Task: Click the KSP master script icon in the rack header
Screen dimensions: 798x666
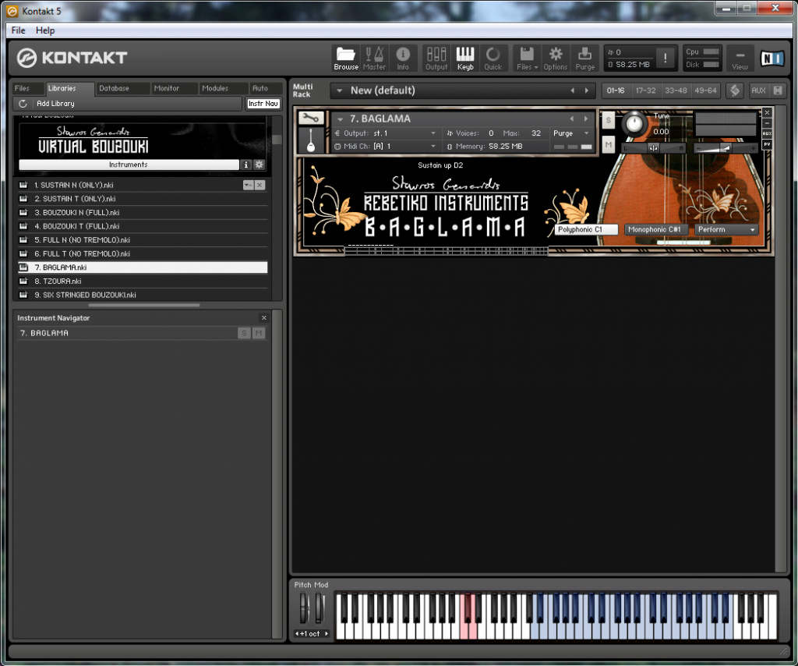Action: (734, 90)
